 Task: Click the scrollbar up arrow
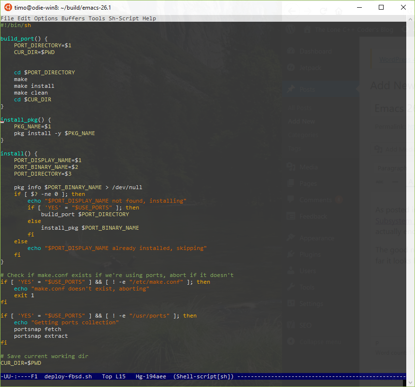410,19
